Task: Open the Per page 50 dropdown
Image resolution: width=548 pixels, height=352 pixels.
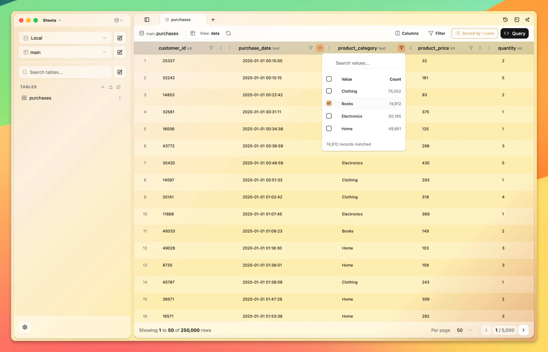Action: click(465, 330)
